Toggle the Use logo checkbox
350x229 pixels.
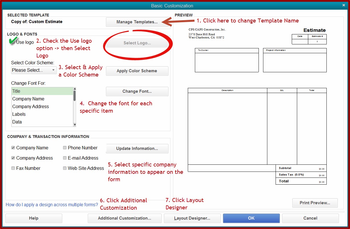pos(13,42)
